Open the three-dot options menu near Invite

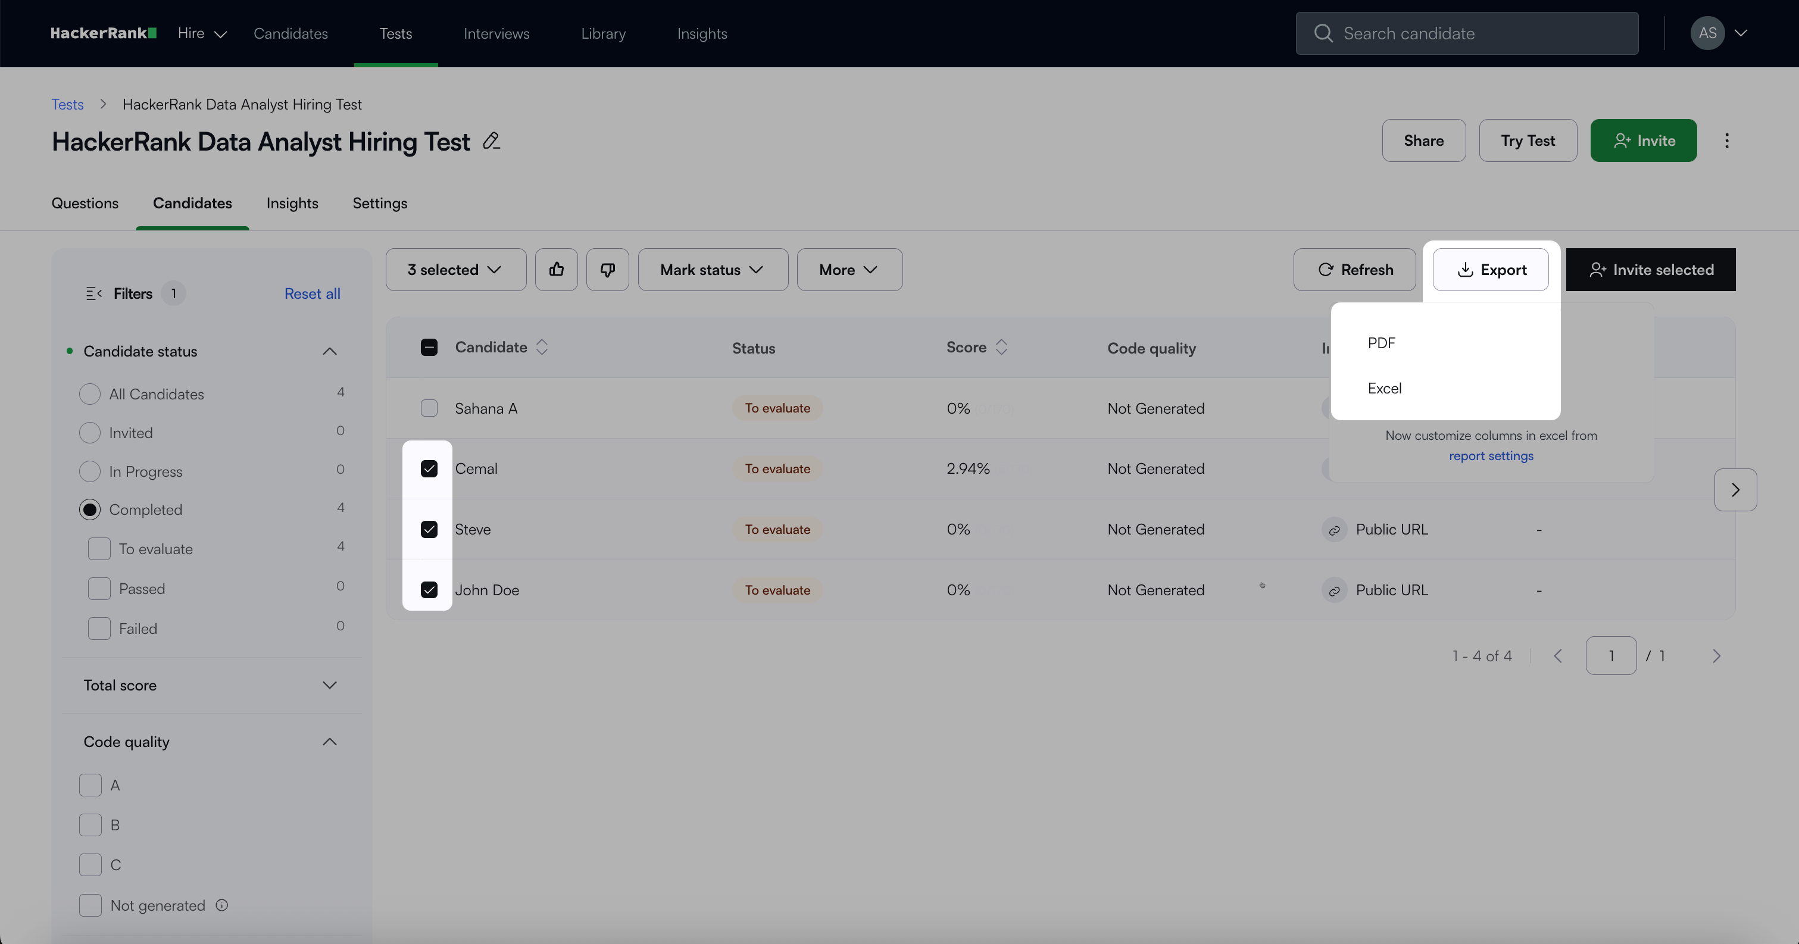[x=1726, y=140]
